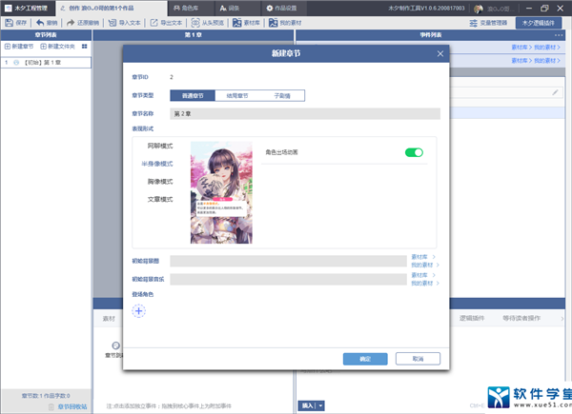Click the 章节跳转 circular icon behind the dialog
Image resolution: width=572 pixels, height=414 pixels.
(x=115, y=345)
